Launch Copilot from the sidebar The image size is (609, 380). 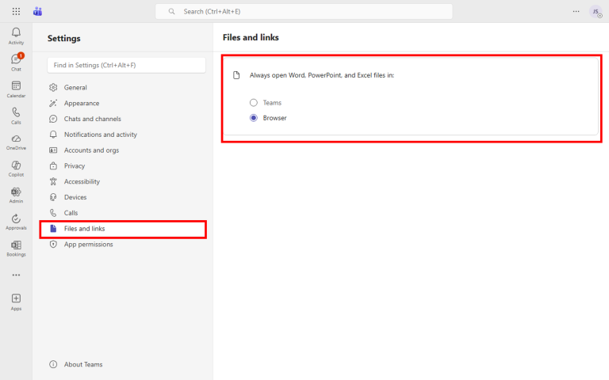(16, 168)
